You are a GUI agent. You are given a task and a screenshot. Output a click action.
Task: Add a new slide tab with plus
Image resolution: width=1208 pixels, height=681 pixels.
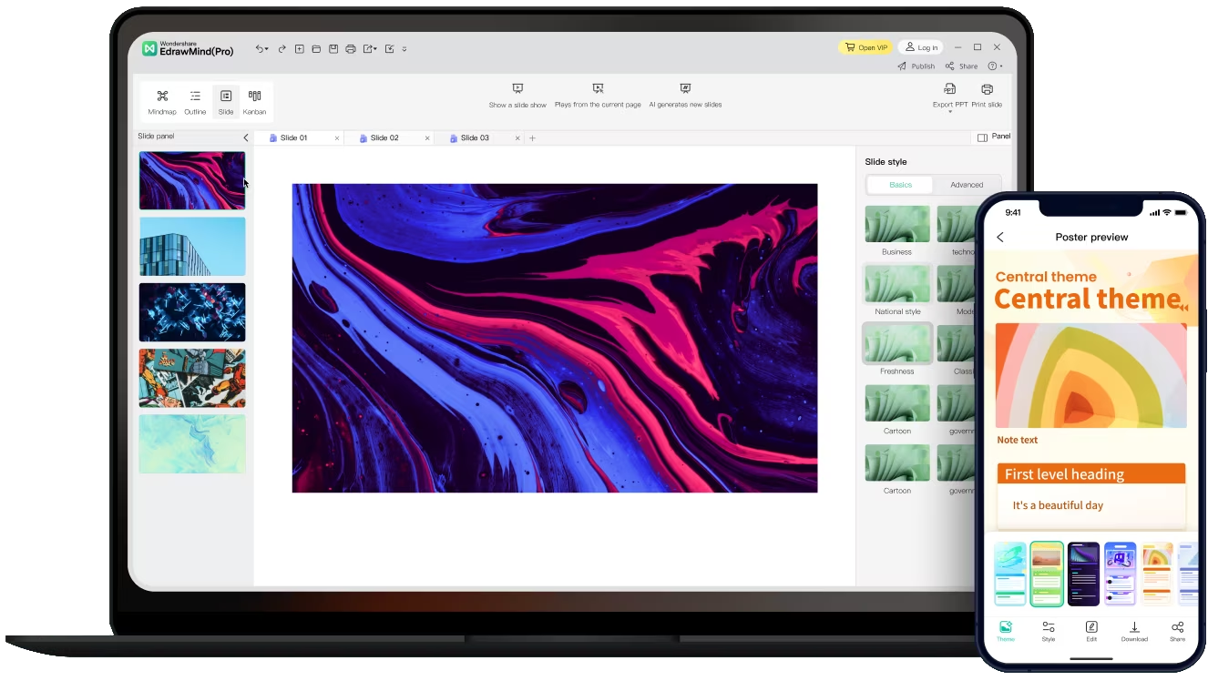(x=533, y=138)
